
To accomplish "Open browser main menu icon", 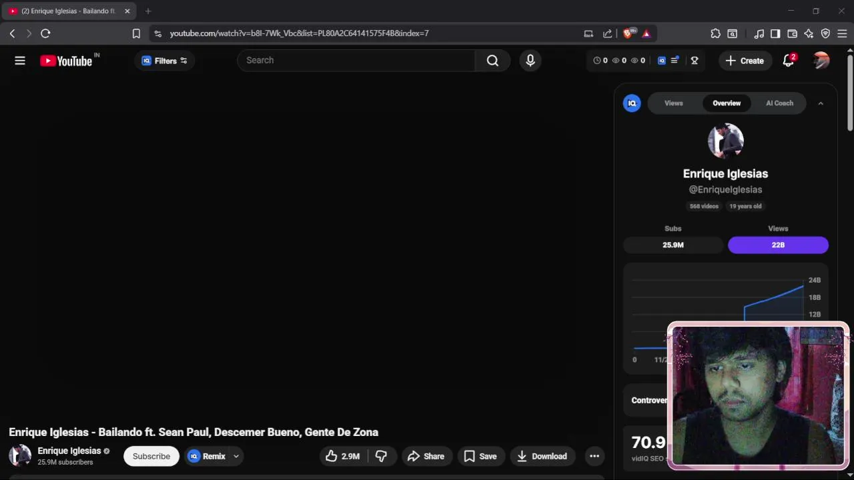I will [x=842, y=33].
